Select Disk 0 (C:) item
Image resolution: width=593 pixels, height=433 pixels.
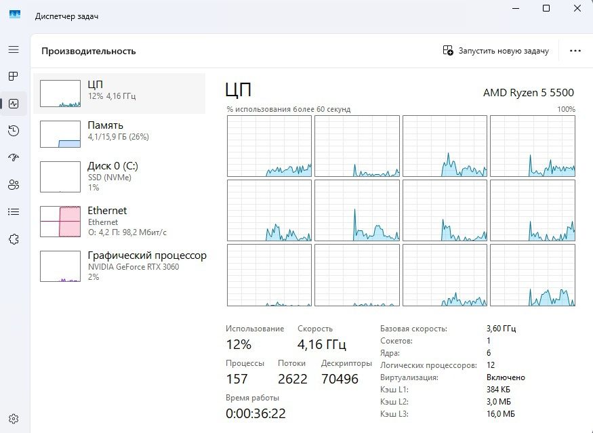point(119,175)
